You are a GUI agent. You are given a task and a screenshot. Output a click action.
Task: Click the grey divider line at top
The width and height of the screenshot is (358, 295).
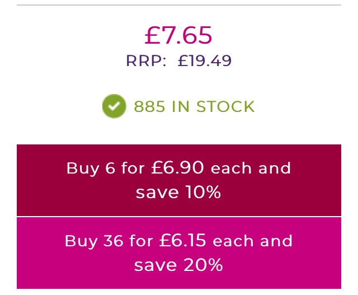(178, 5)
